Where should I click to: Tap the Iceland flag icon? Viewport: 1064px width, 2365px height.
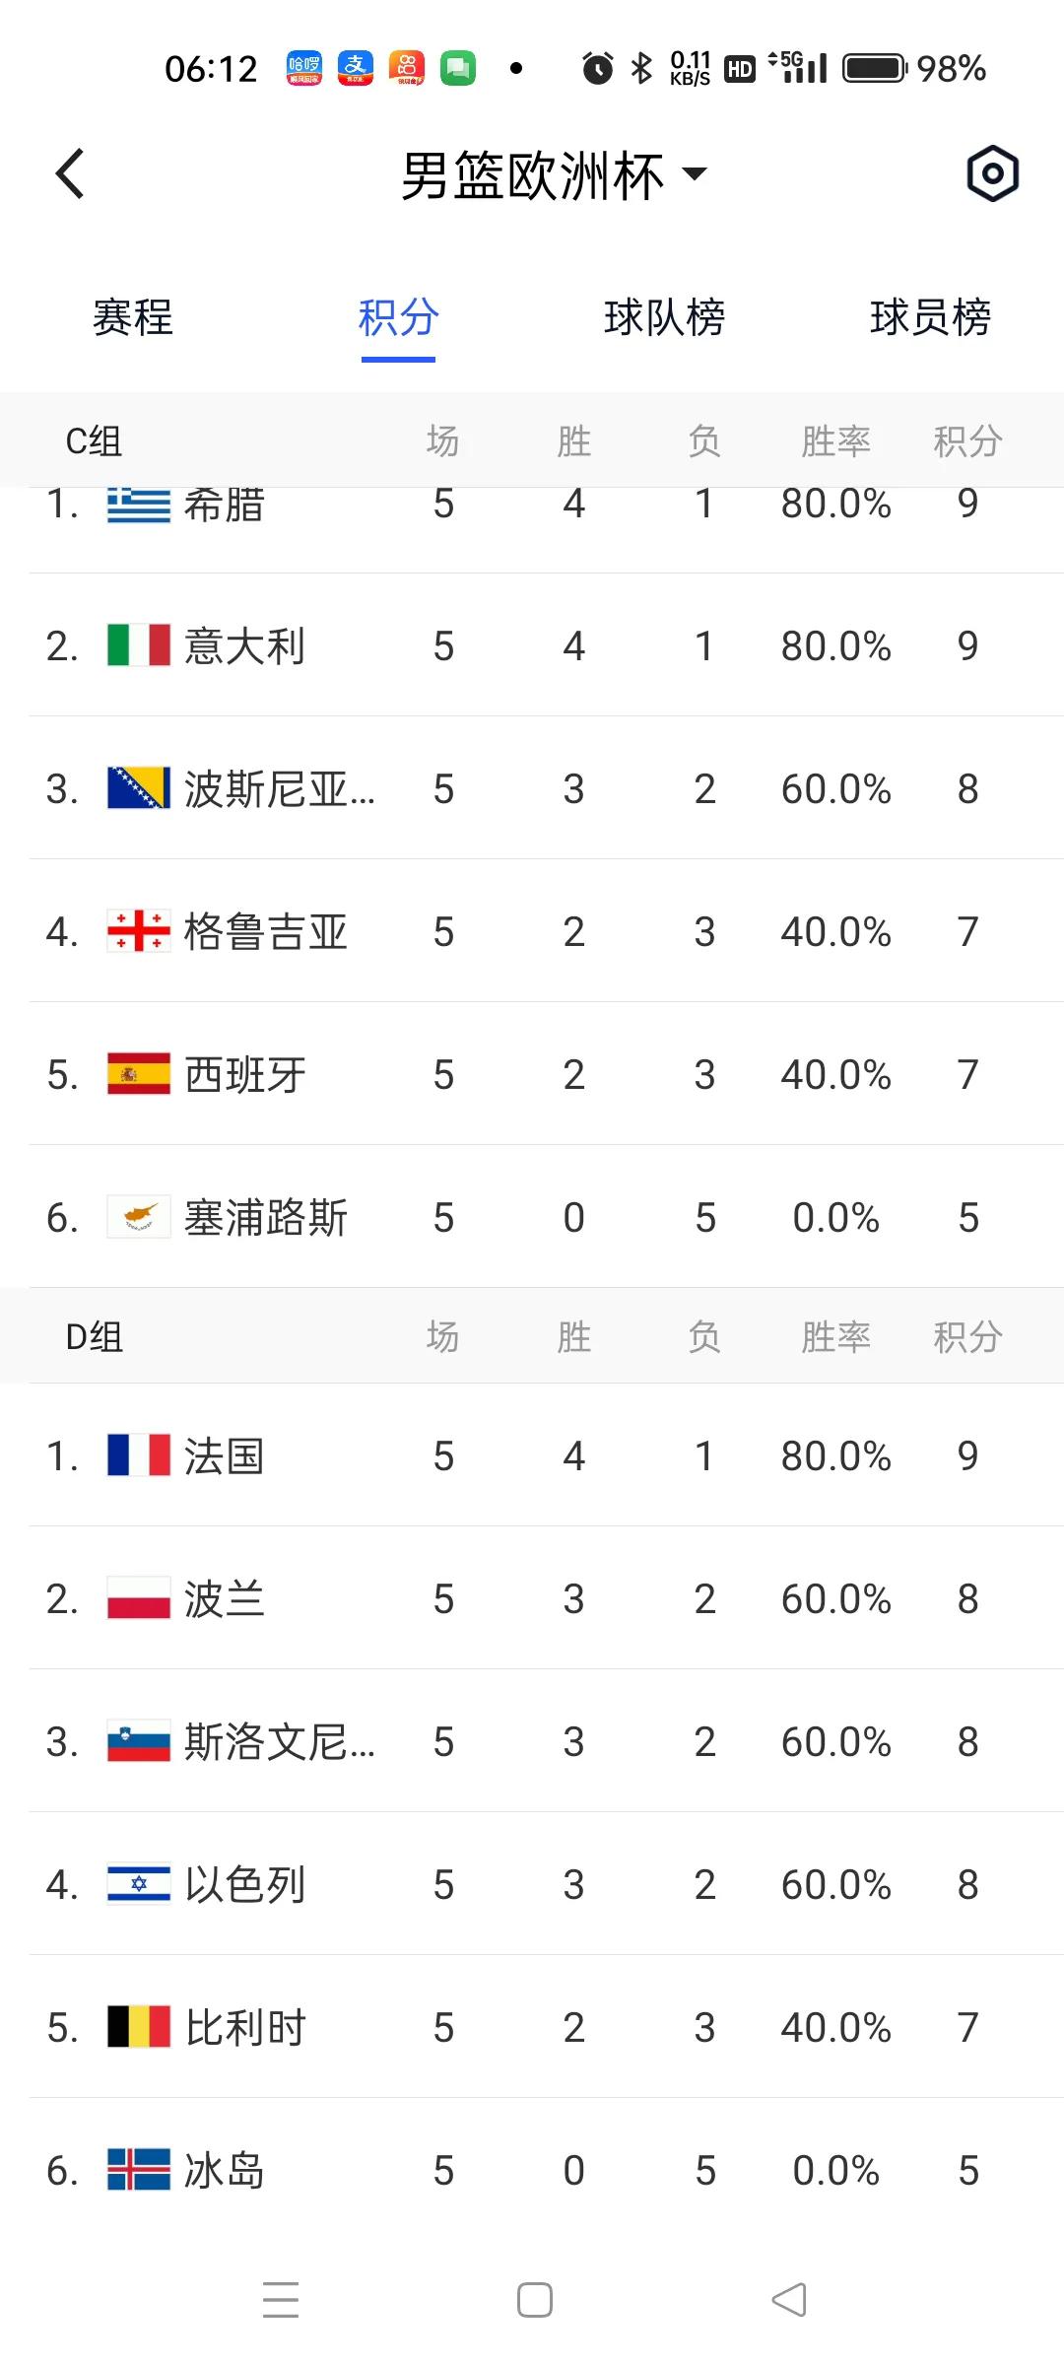[x=139, y=2170]
